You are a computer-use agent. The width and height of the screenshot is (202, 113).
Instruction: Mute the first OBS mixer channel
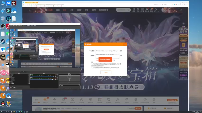click(56, 76)
